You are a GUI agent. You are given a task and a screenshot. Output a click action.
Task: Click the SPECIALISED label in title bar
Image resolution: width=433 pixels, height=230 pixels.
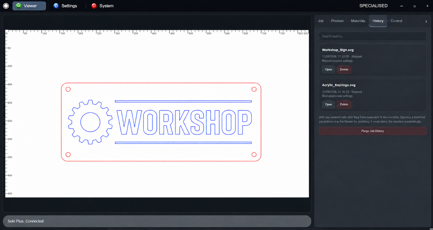pyautogui.click(x=373, y=6)
